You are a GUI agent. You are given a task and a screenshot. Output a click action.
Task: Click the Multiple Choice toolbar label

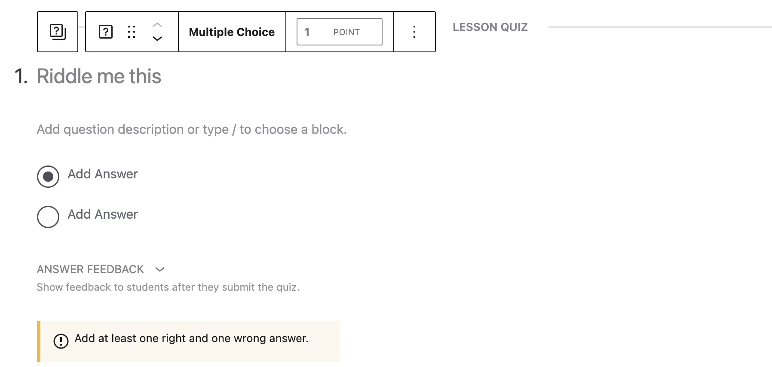(x=232, y=31)
